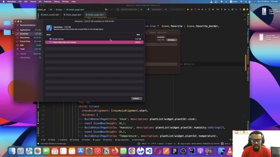Click the master git branch in status bar
Viewport: 280px width, 157px height.
click(x=169, y=143)
